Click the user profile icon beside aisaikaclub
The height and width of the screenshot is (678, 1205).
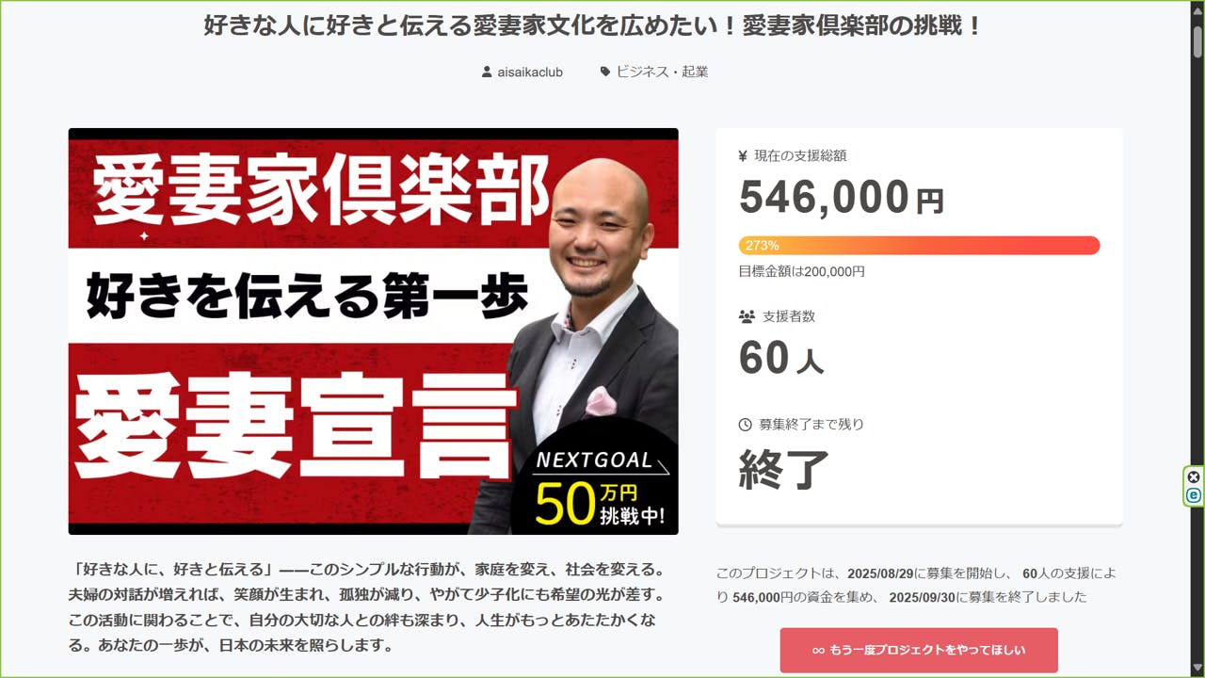(x=487, y=72)
